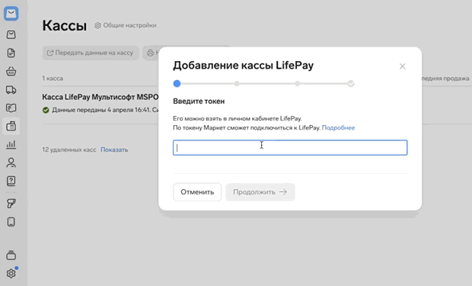Screen dimensions: 472x286
Task: Click the blue logo icon atop the sidebar
Action: [x=11, y=14]
